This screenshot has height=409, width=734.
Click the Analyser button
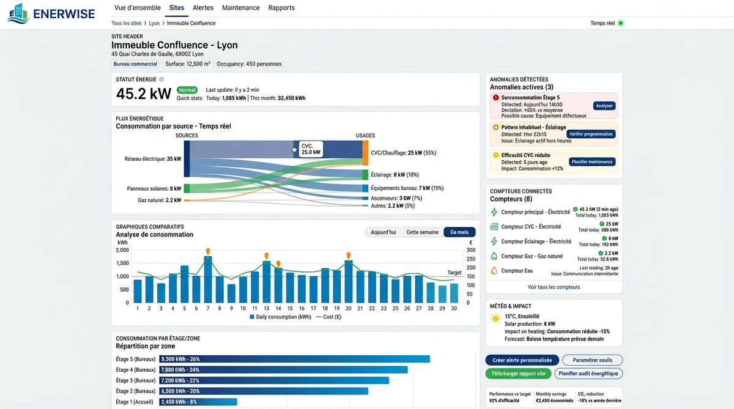click(x=604, y=106)
